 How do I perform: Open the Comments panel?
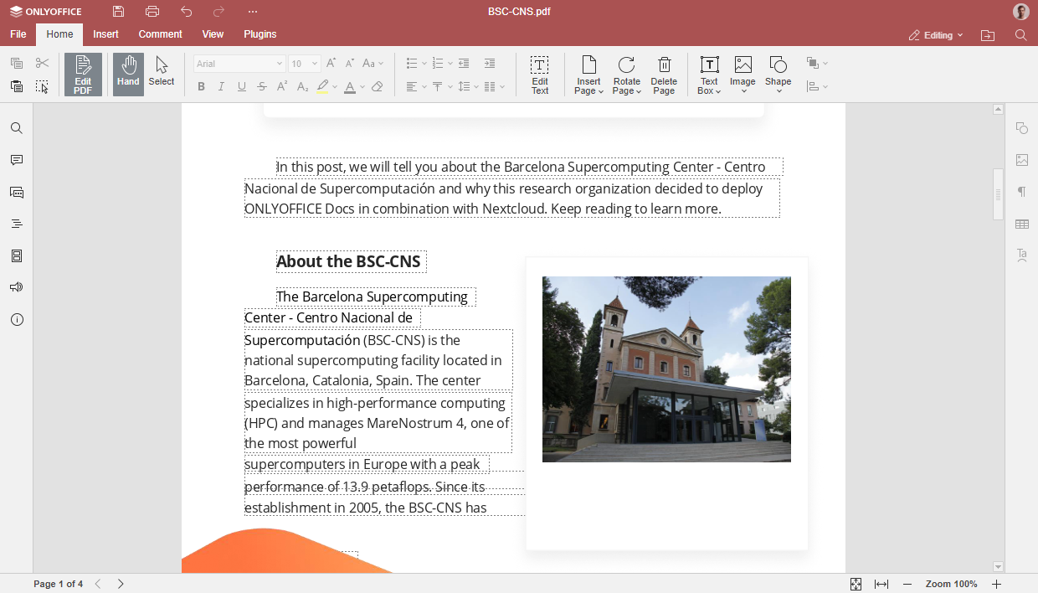[x=17, y=160]
